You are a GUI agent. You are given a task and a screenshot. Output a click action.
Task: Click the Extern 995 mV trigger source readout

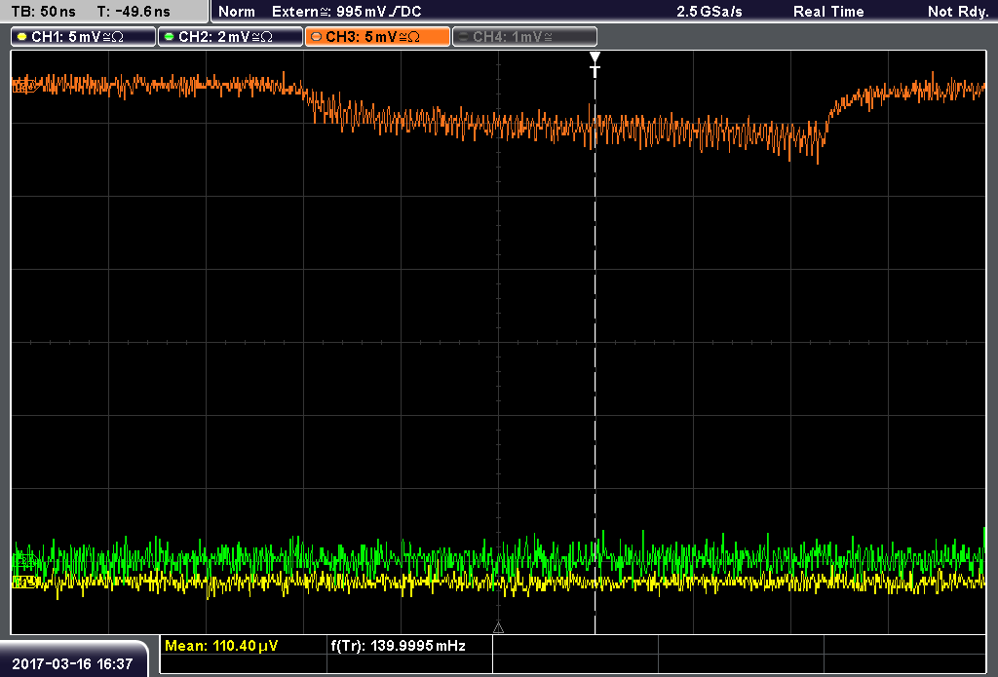tap(346, 12)
